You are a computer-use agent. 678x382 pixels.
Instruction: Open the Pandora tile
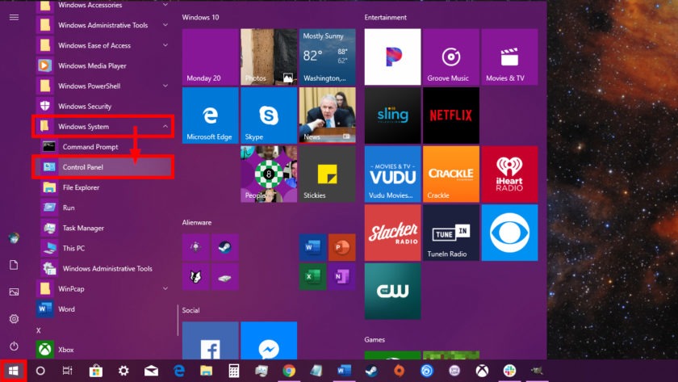point(392,57)
